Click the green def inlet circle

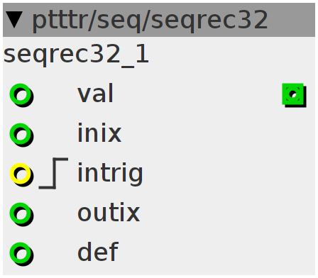[x=21, y=253]
